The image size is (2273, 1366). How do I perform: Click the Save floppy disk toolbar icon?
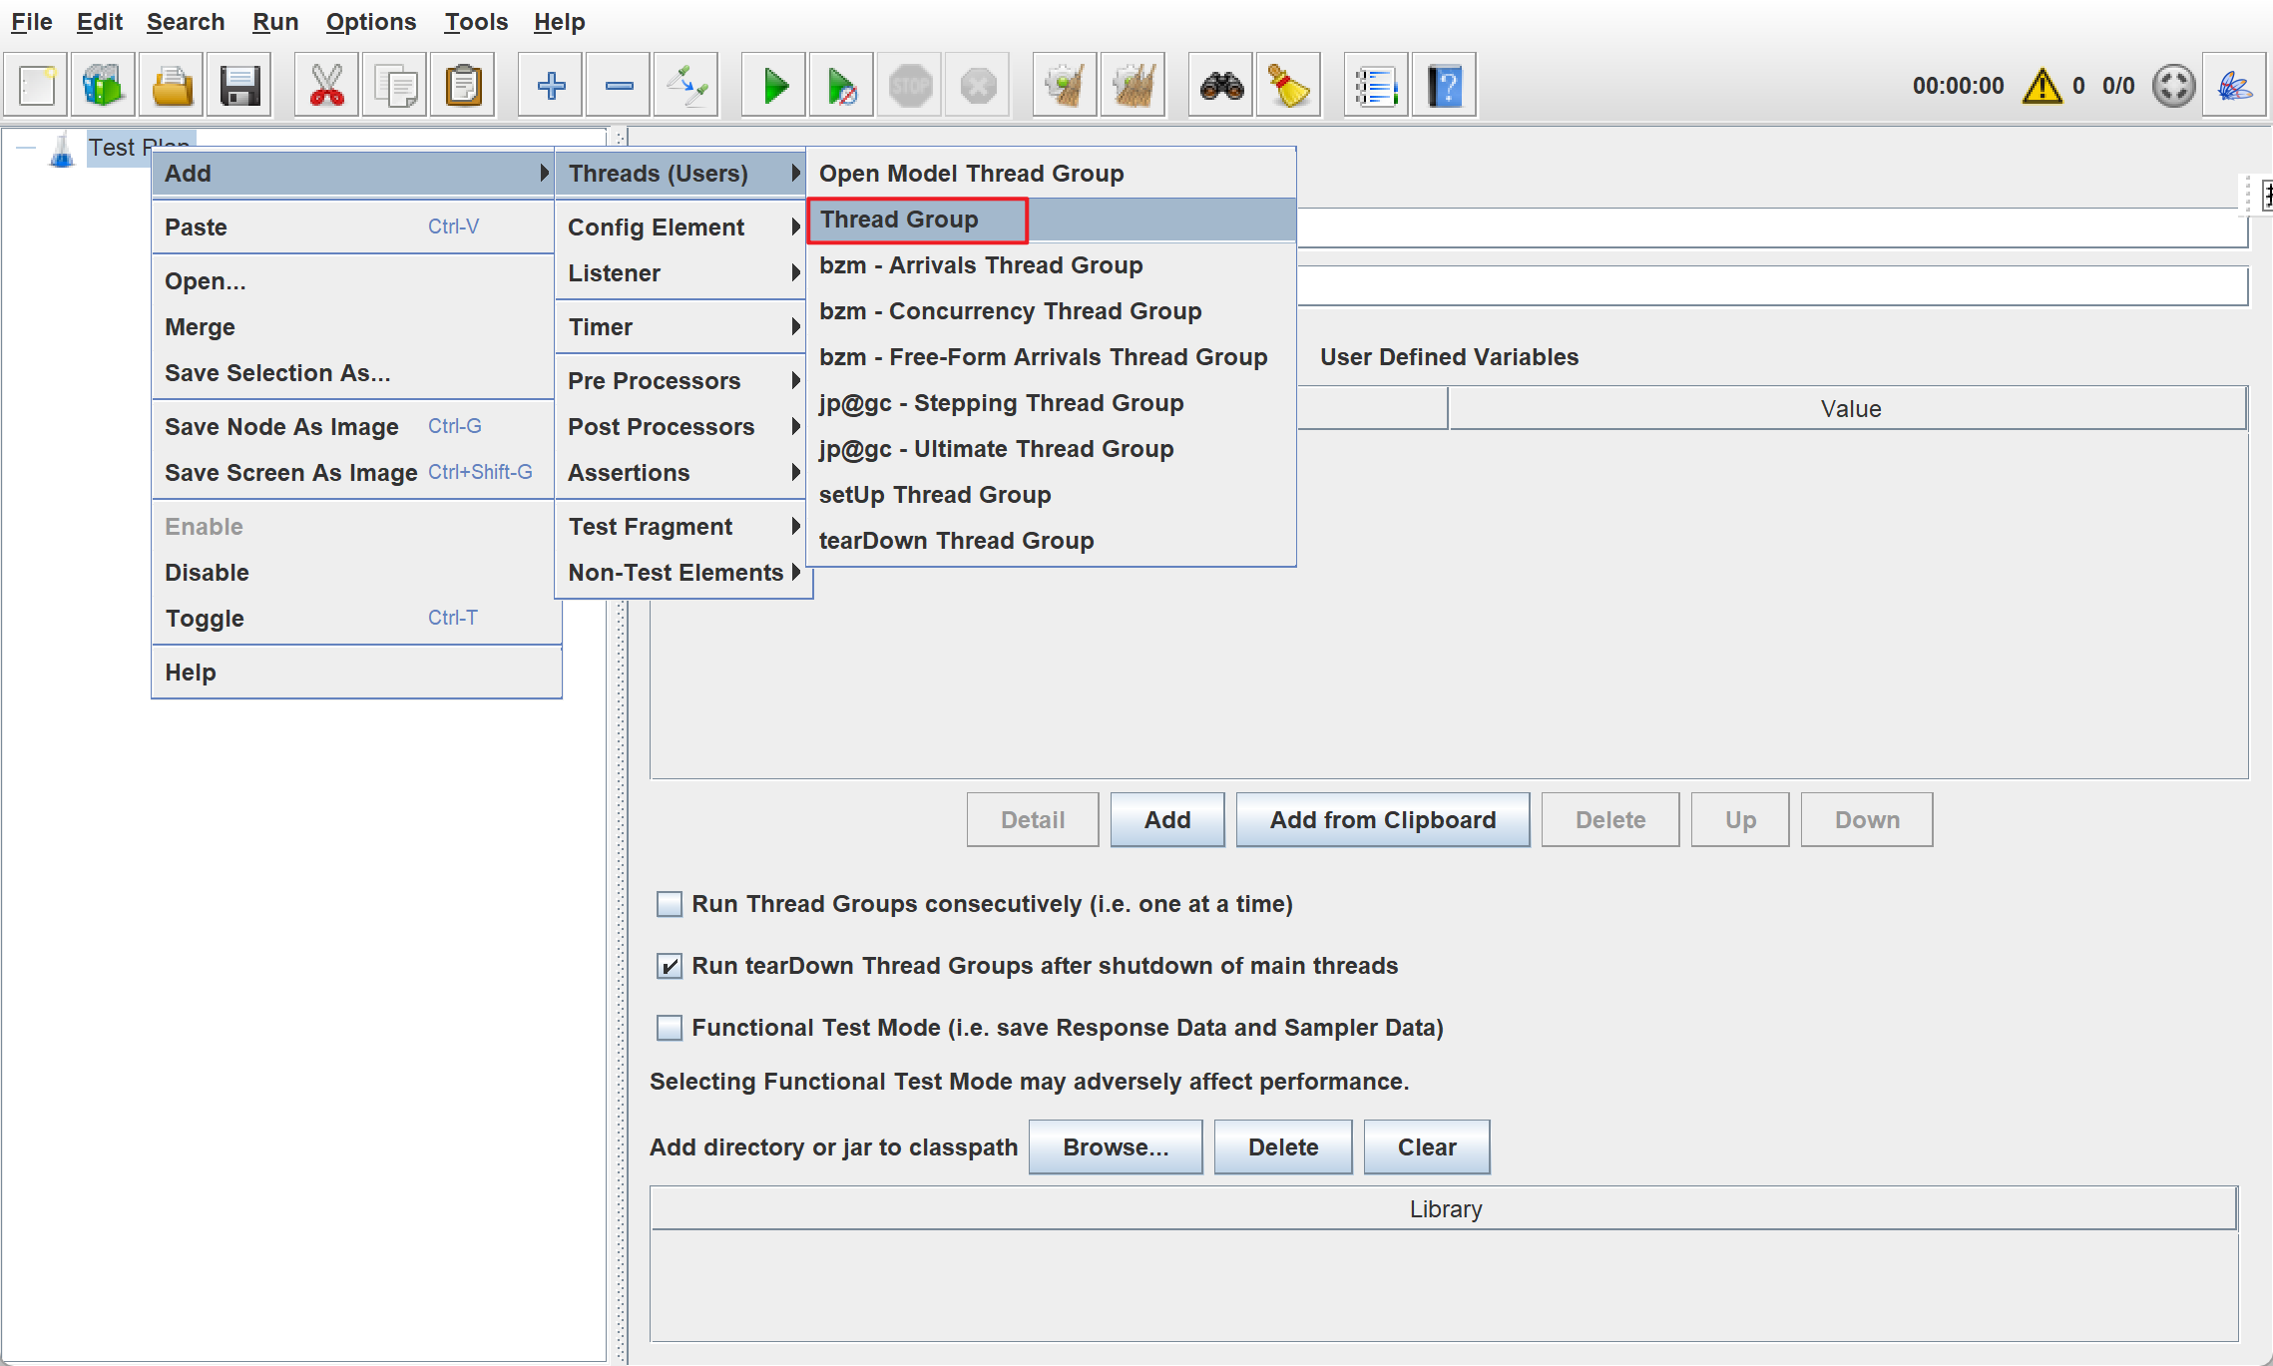(x=239, y=87)
